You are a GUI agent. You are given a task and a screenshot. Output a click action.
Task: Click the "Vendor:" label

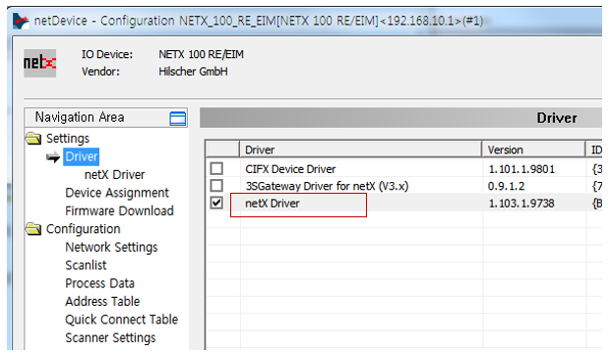pos(100,72)
